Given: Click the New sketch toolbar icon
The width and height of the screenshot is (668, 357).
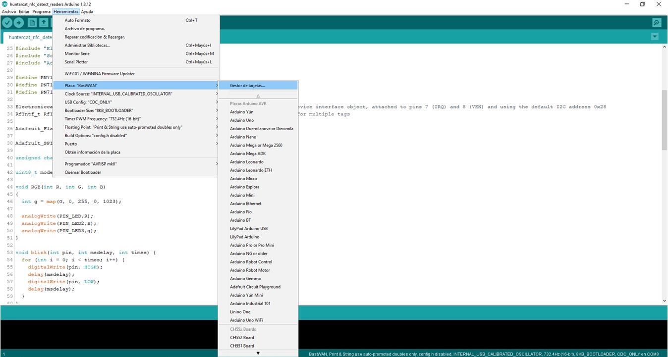Looking at the screenshot, I should tap(32, 23).
